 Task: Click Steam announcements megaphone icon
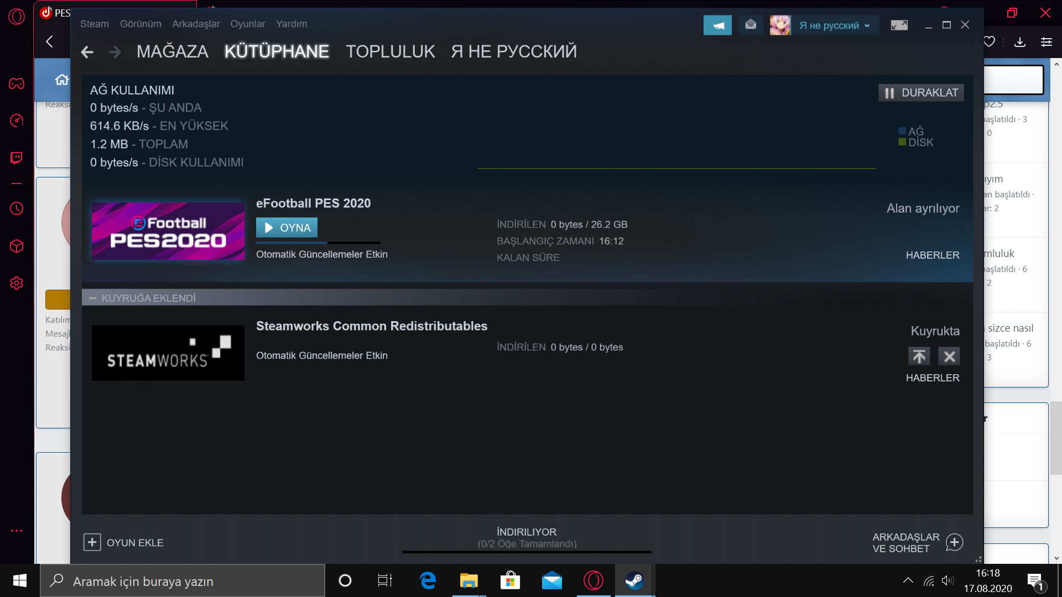click(x=717, y=25)
